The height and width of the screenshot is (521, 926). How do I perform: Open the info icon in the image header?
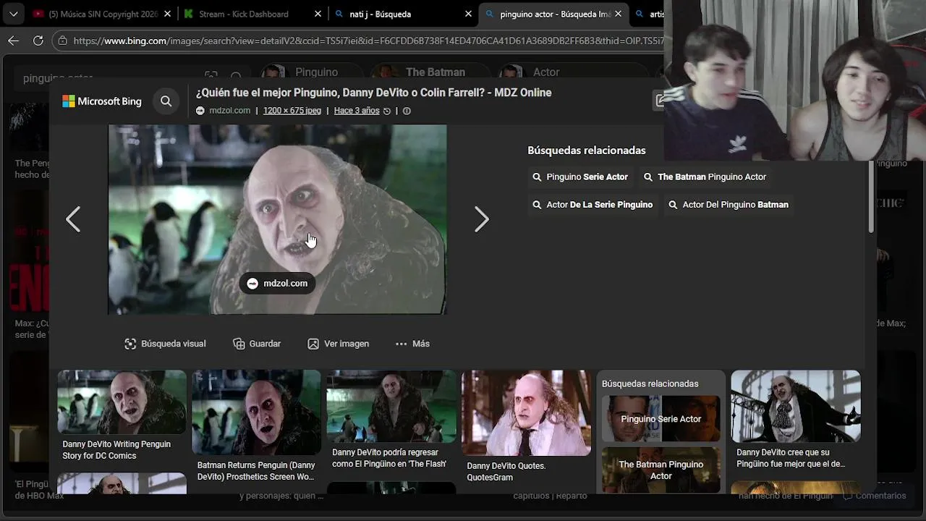click(407, 111)
